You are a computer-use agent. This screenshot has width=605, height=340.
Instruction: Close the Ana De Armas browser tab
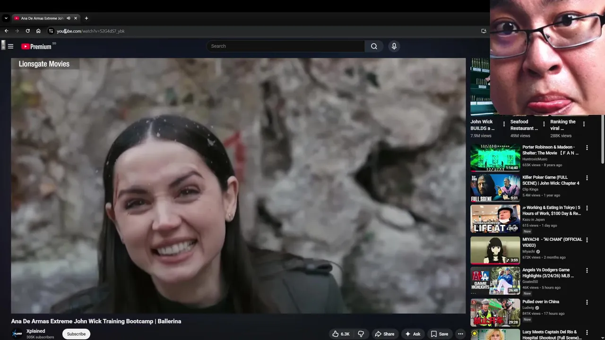[76, 18]
